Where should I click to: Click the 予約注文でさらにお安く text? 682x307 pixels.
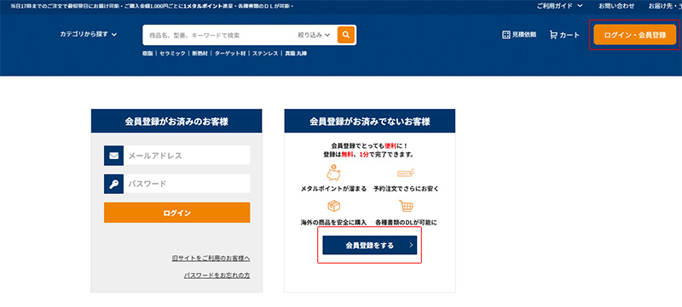coord(406,189)
